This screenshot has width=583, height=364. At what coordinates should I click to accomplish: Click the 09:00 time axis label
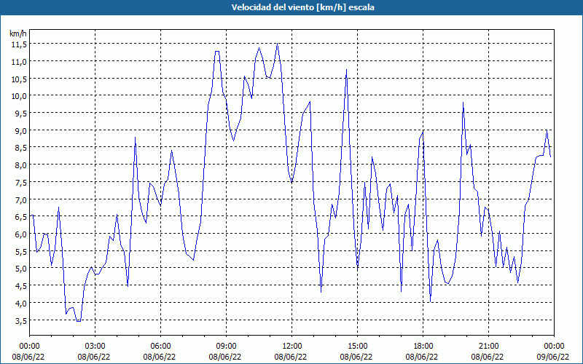[227, 347]
